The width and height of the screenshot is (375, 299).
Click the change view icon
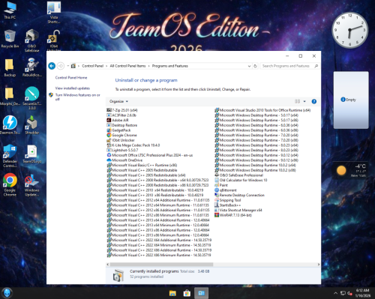297,101
